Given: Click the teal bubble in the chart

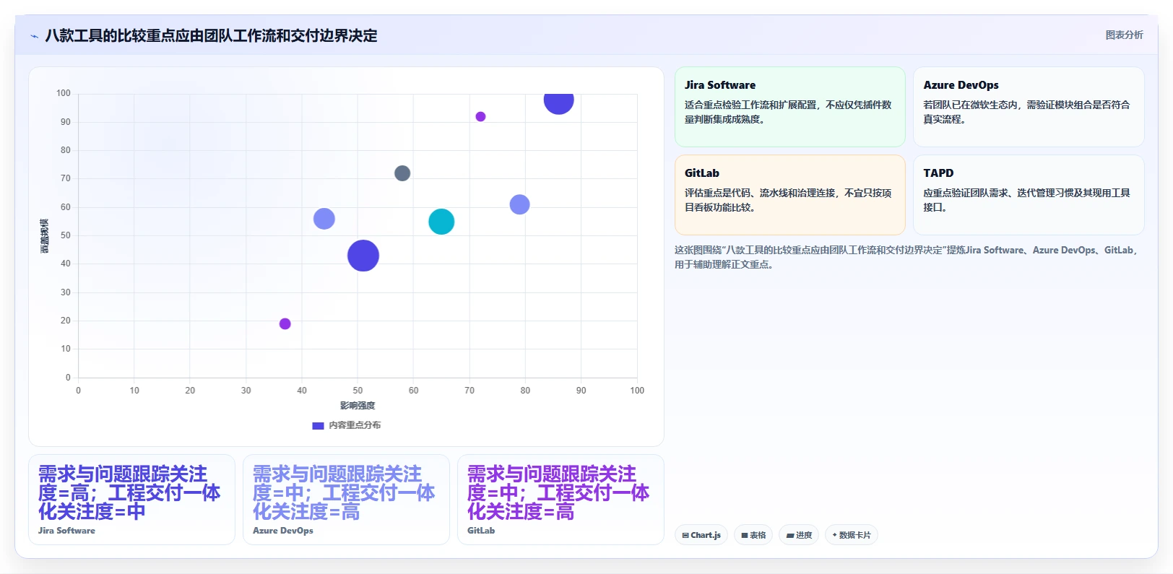Looking at the screenshot, I should point(441,222).
